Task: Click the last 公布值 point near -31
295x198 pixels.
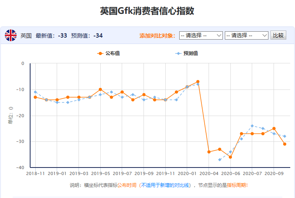Action: point(285,144)
